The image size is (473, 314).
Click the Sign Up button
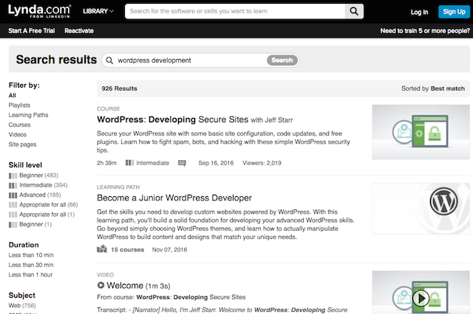(x=454, y=12)
